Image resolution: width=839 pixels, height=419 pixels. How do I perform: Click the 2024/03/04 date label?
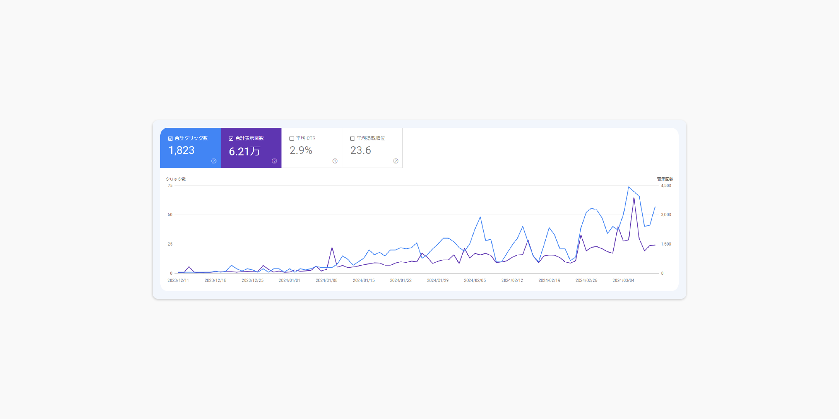623,280
